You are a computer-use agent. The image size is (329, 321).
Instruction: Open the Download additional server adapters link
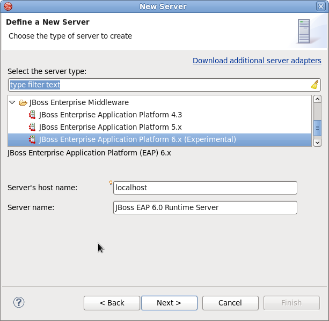click(x=257, y=61)
